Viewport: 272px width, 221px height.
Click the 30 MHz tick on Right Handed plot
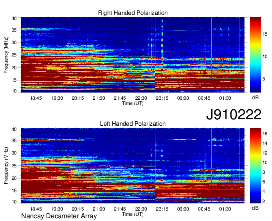(x=14, y=42)
